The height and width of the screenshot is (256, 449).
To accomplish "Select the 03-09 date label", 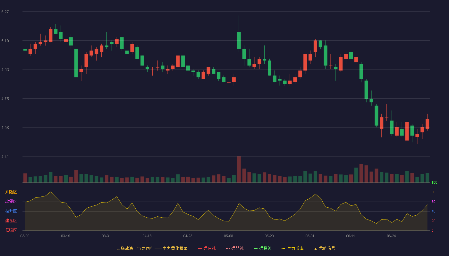I will pos(25,236).
